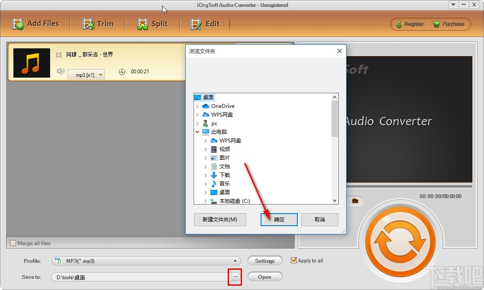Open the Edit tool

(195, 23)
